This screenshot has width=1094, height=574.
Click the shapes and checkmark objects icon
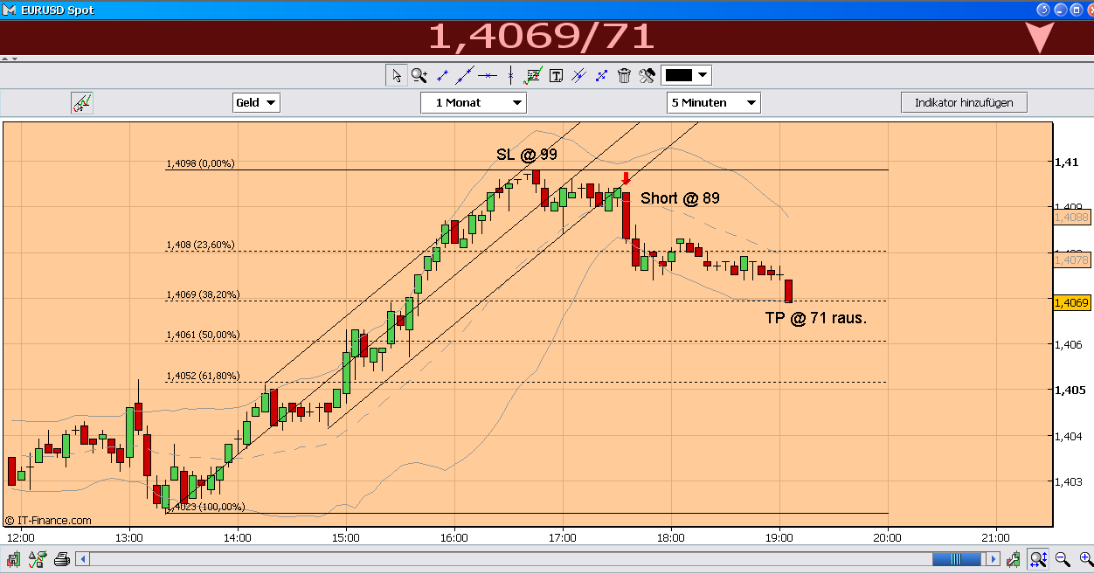tap(38, 559)
